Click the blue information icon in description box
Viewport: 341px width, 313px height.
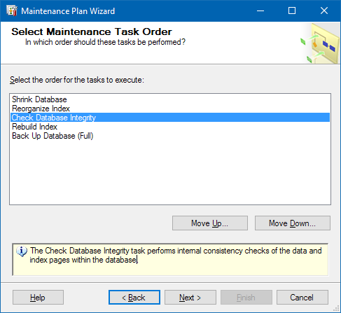pos(22,251)
